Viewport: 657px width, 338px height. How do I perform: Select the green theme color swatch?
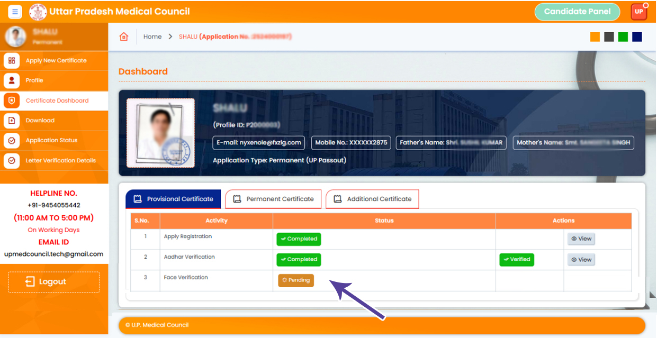click(x=623, y=36)
